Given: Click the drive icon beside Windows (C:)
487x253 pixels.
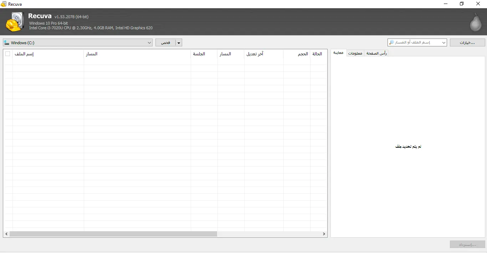Looking at the screenshot, I should coord(6,43).
